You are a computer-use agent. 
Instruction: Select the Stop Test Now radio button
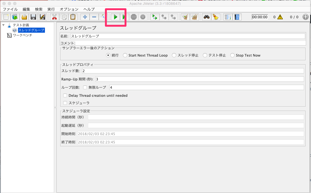coord(232,55)
